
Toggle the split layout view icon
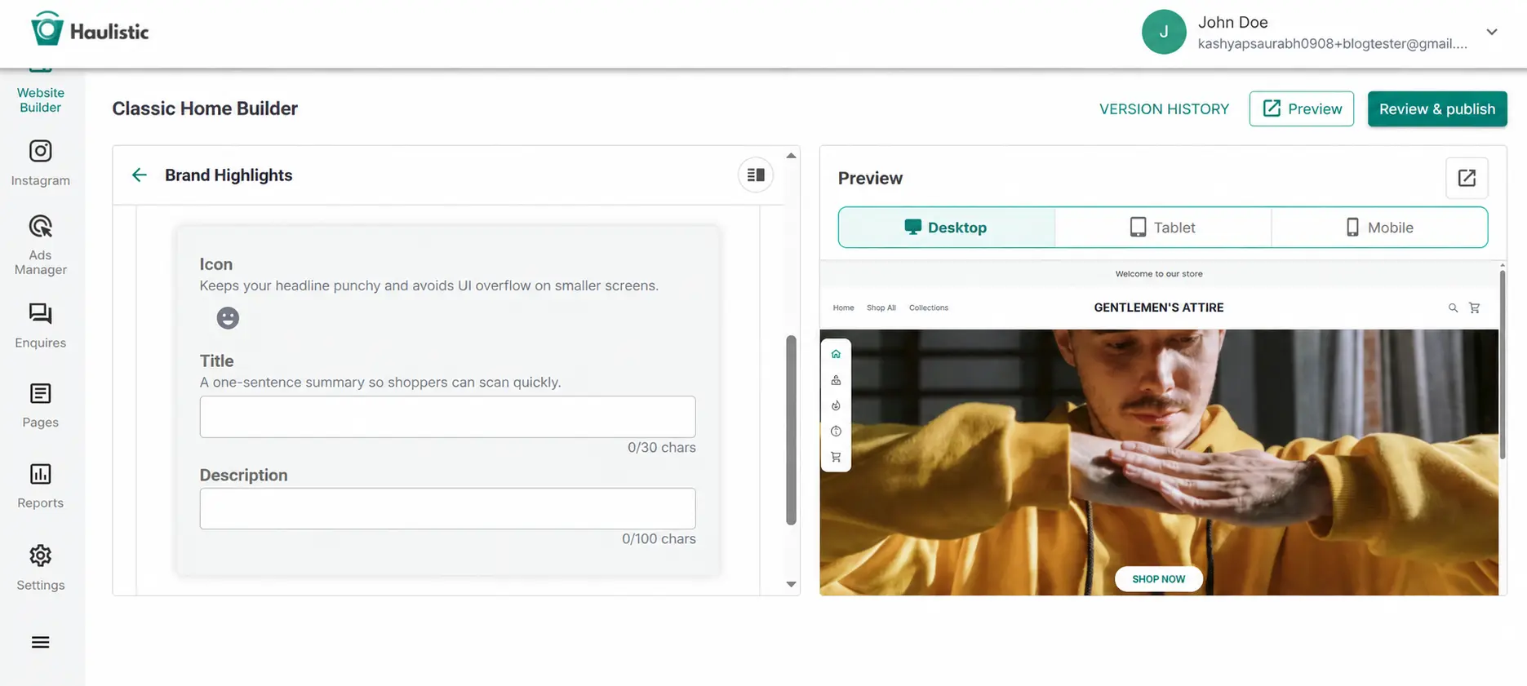tap(756, 175)
